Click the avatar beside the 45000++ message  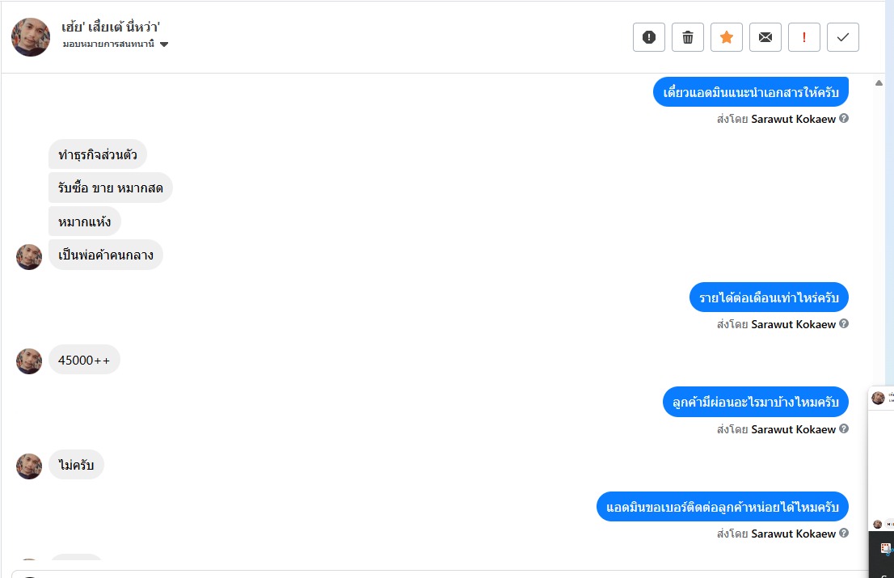coord(29,361)
